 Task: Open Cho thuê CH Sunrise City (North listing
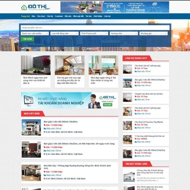(149, 122)
